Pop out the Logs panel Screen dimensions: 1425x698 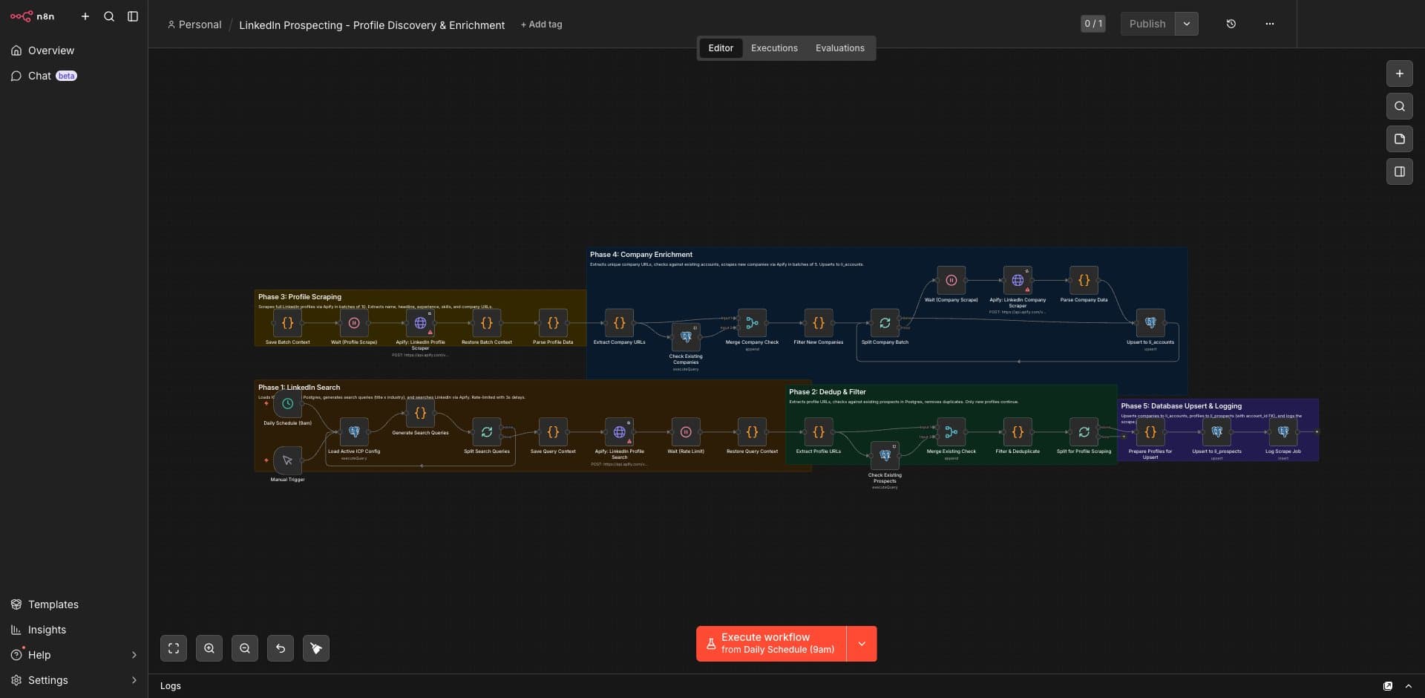pos(1388,686)
